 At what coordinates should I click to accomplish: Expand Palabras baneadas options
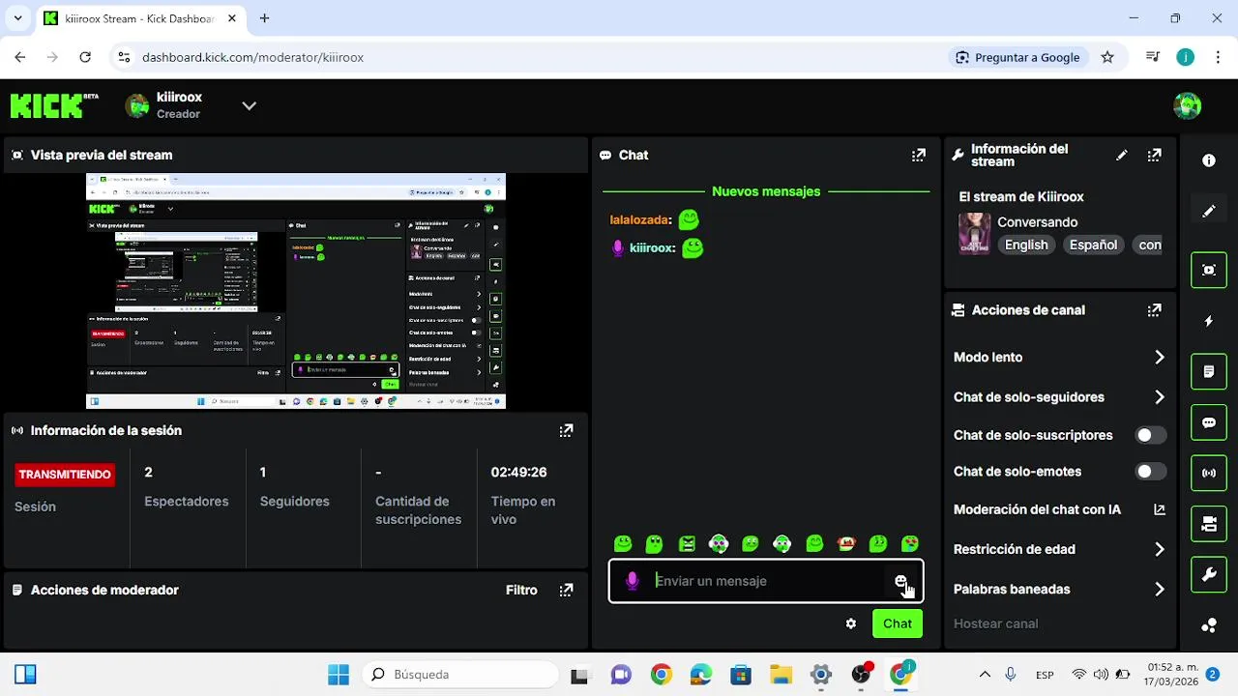click(x=1159, y=589)
